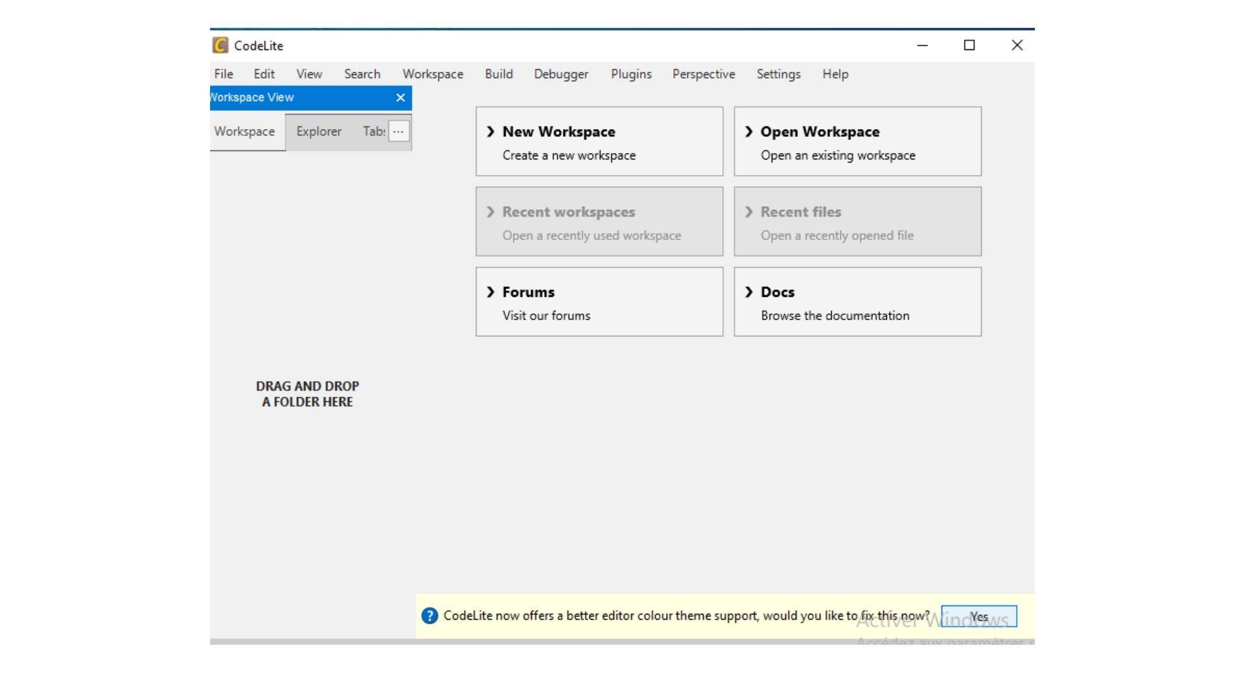This screenshot has height=700, width=1245.
Task: Close the Workspace View panel
Action: pos(401,97)
